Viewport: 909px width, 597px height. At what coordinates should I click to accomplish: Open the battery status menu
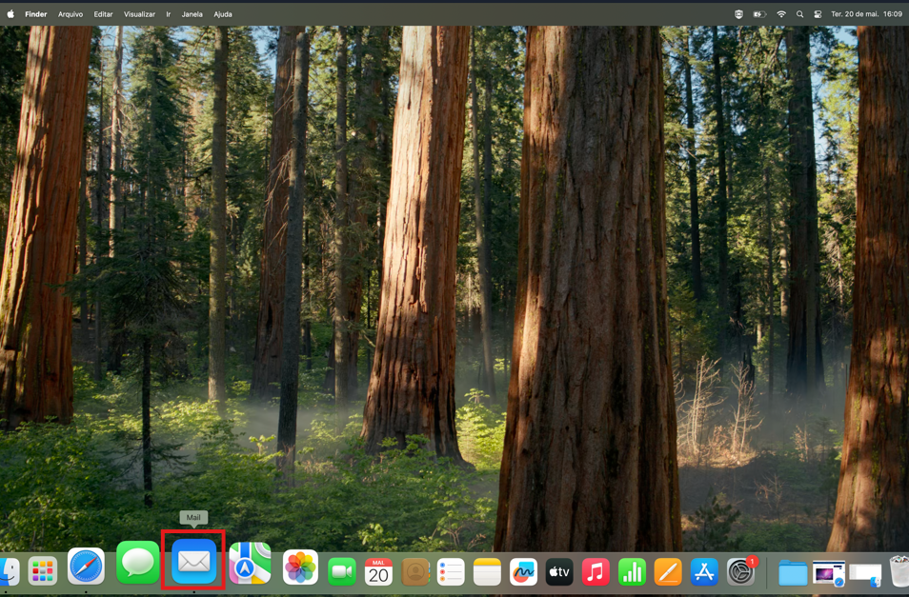point(759,14)
